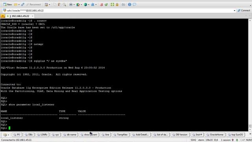Run the DBs quick command
This screenshot has height=142, width=252.
click(29, 135)
